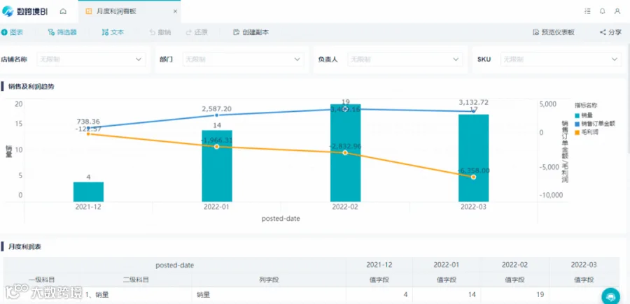Click the 还原 redo button
The height and width of the screenshot is (304, 630).
(197, 32)
